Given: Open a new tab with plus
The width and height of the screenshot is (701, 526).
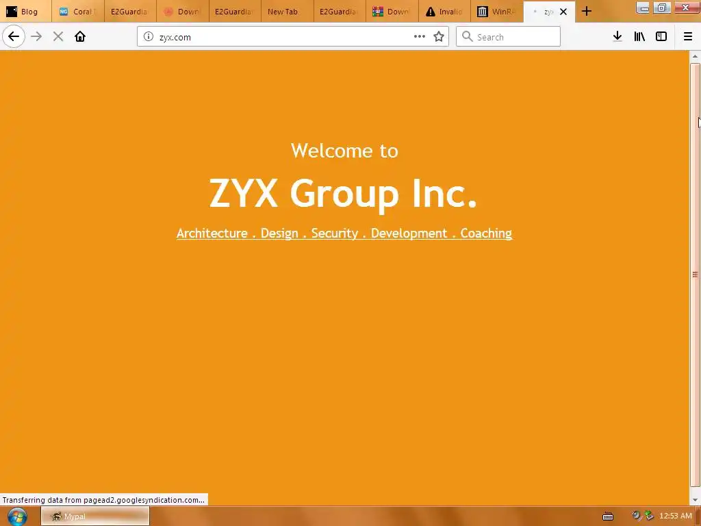Looking at the screenshot, I should pyautogui.click(x=587, y=12).
